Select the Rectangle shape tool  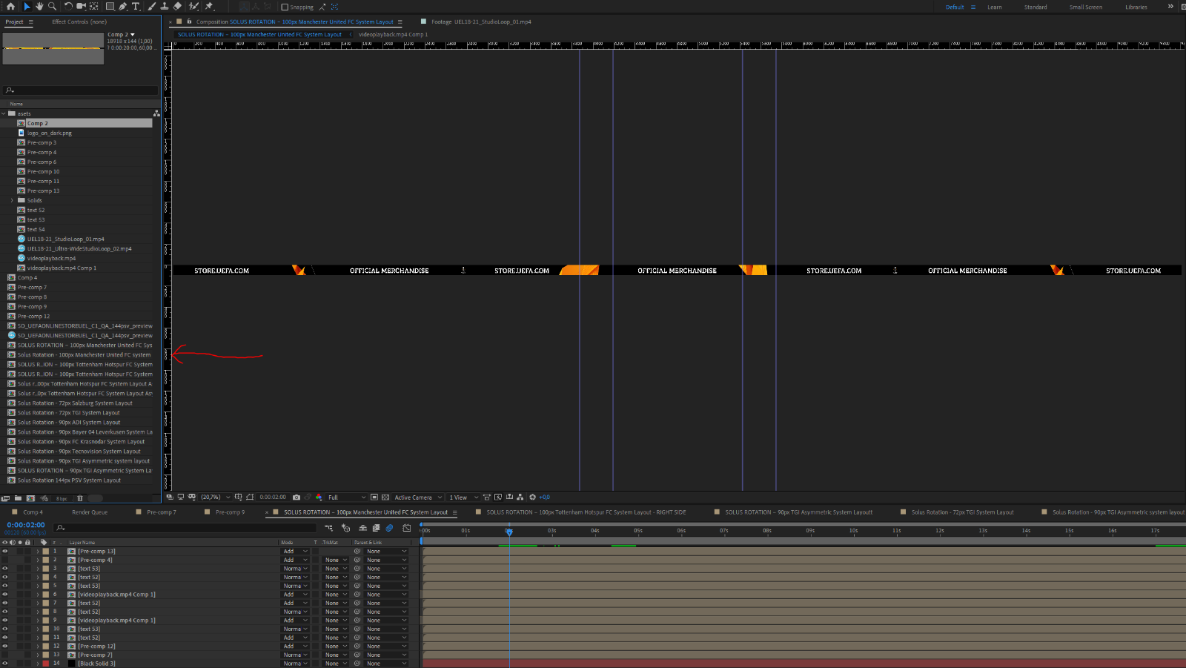(x=110, y=6)
